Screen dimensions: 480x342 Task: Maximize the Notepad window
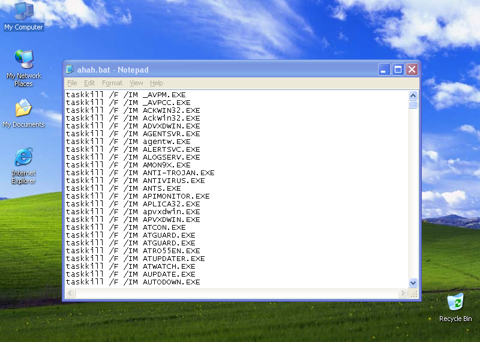pyautogui.click(x=398, y=70)
